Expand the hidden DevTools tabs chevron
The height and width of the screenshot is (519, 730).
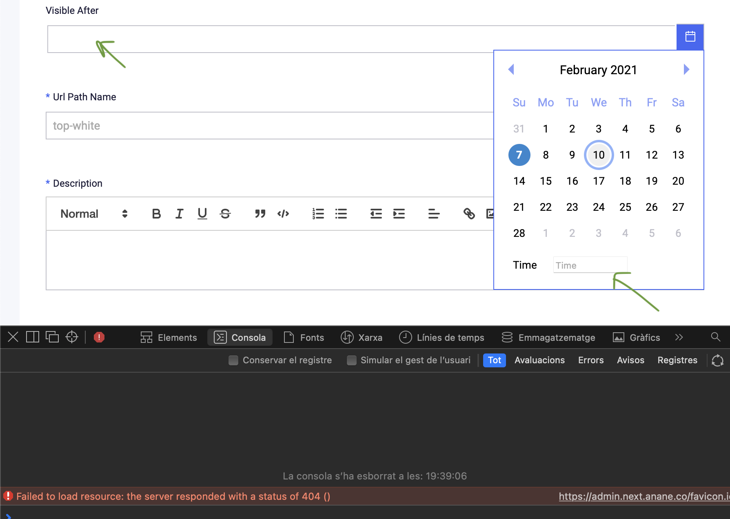pyautogui.click(x=679, y=337)
